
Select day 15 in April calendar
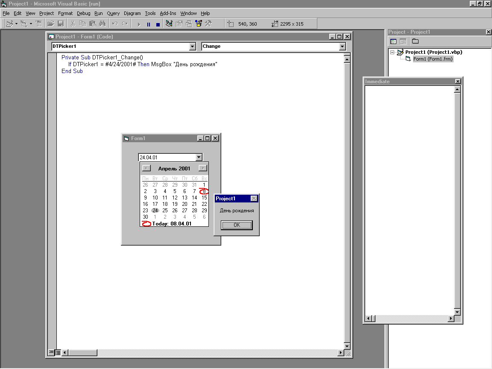pos(204,198)
